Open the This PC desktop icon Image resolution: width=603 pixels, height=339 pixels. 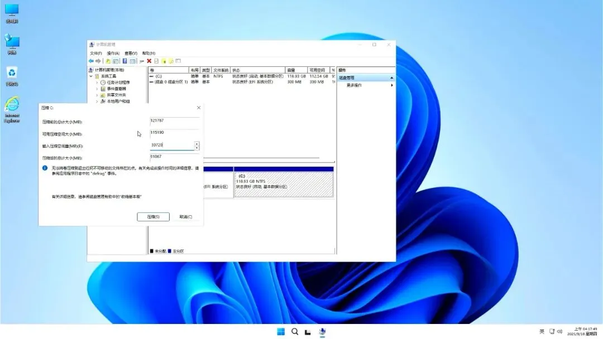12,13
